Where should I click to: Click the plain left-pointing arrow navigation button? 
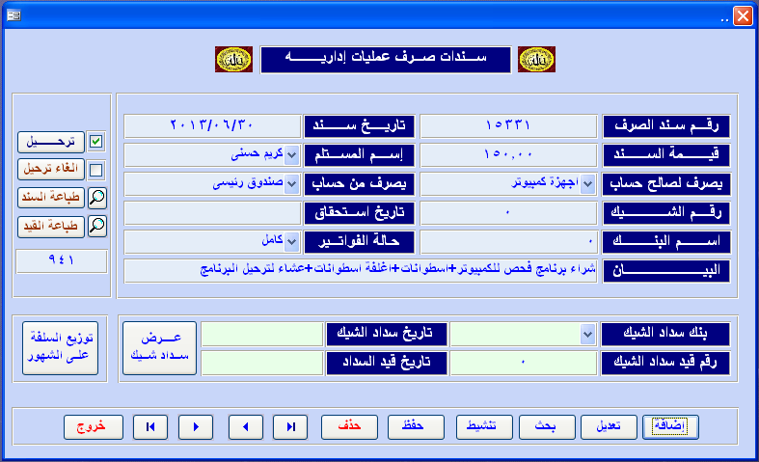coord(245,425)
